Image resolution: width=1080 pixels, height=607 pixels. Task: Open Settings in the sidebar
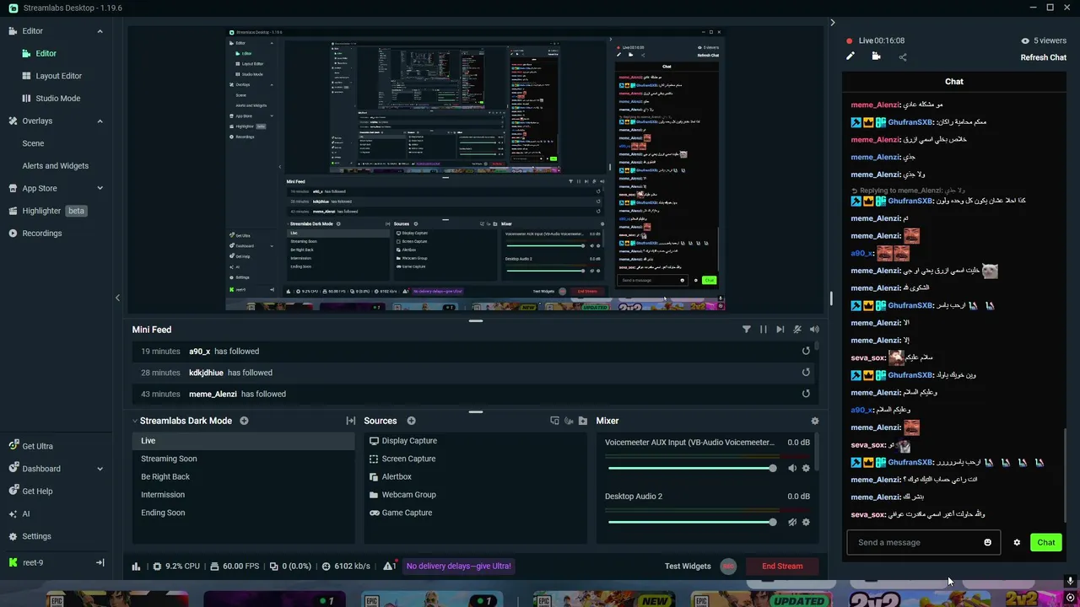coord(29,536)
